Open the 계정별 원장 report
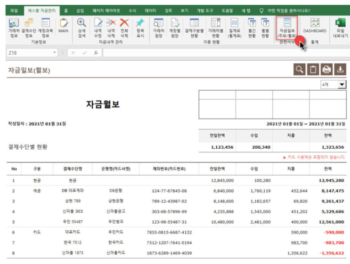Screen dimensions: 350x264 (x=175, y=28)
